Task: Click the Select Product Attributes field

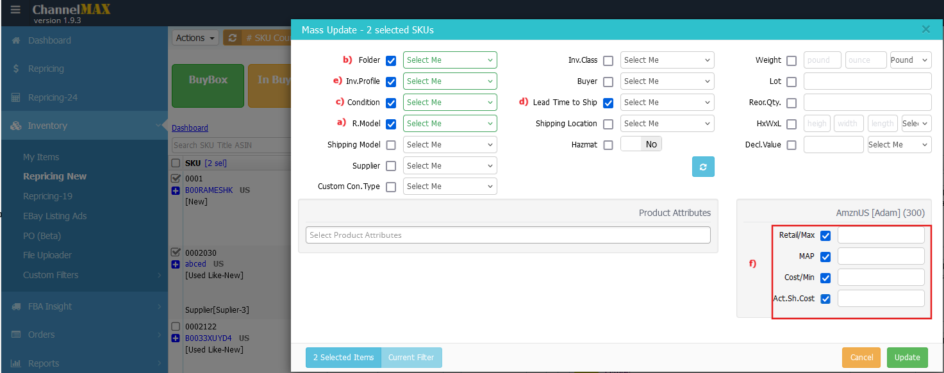Action: (x=508, y=235)
